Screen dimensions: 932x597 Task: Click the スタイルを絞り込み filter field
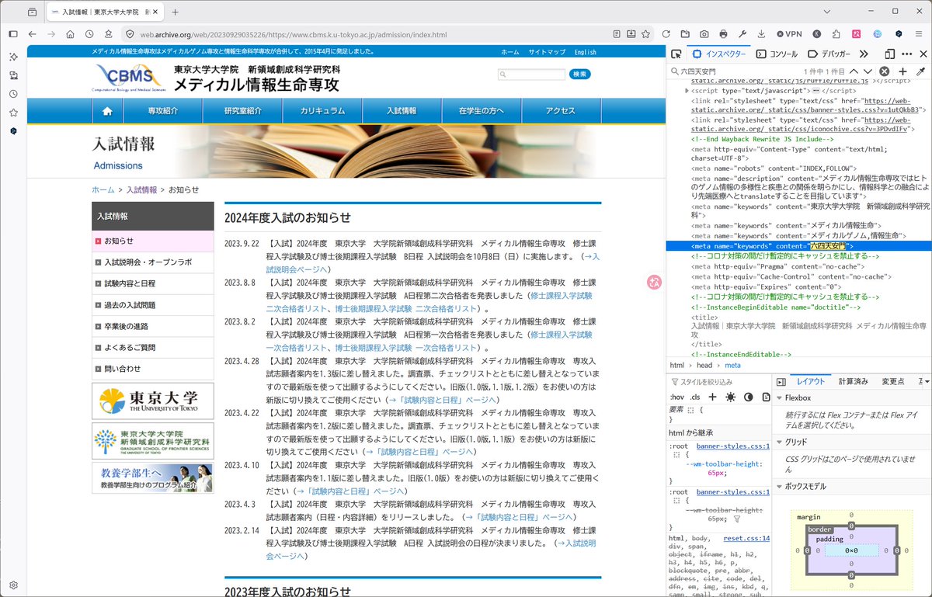point(718,382)
